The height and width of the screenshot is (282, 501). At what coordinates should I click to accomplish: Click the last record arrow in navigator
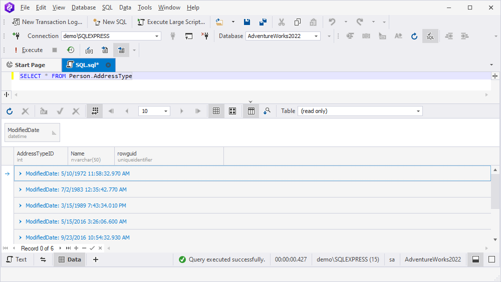pos(68,248)
